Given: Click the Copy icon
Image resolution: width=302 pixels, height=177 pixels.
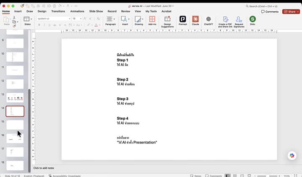Looking at the screenshot, I should tap(14, 22).
